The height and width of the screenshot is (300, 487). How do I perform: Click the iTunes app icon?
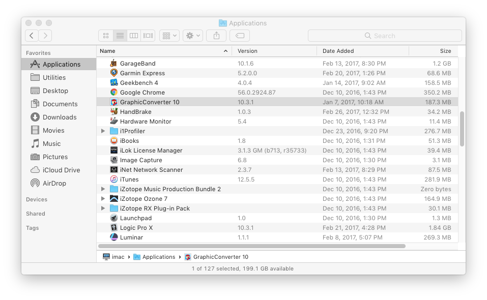[114, 179]
